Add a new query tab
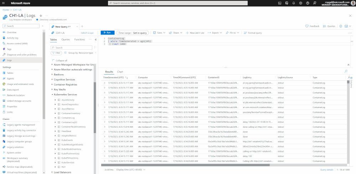This screenshot has height=174, width=356. [82, 26]
